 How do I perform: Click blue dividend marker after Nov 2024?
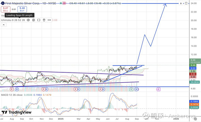(46, 89)
